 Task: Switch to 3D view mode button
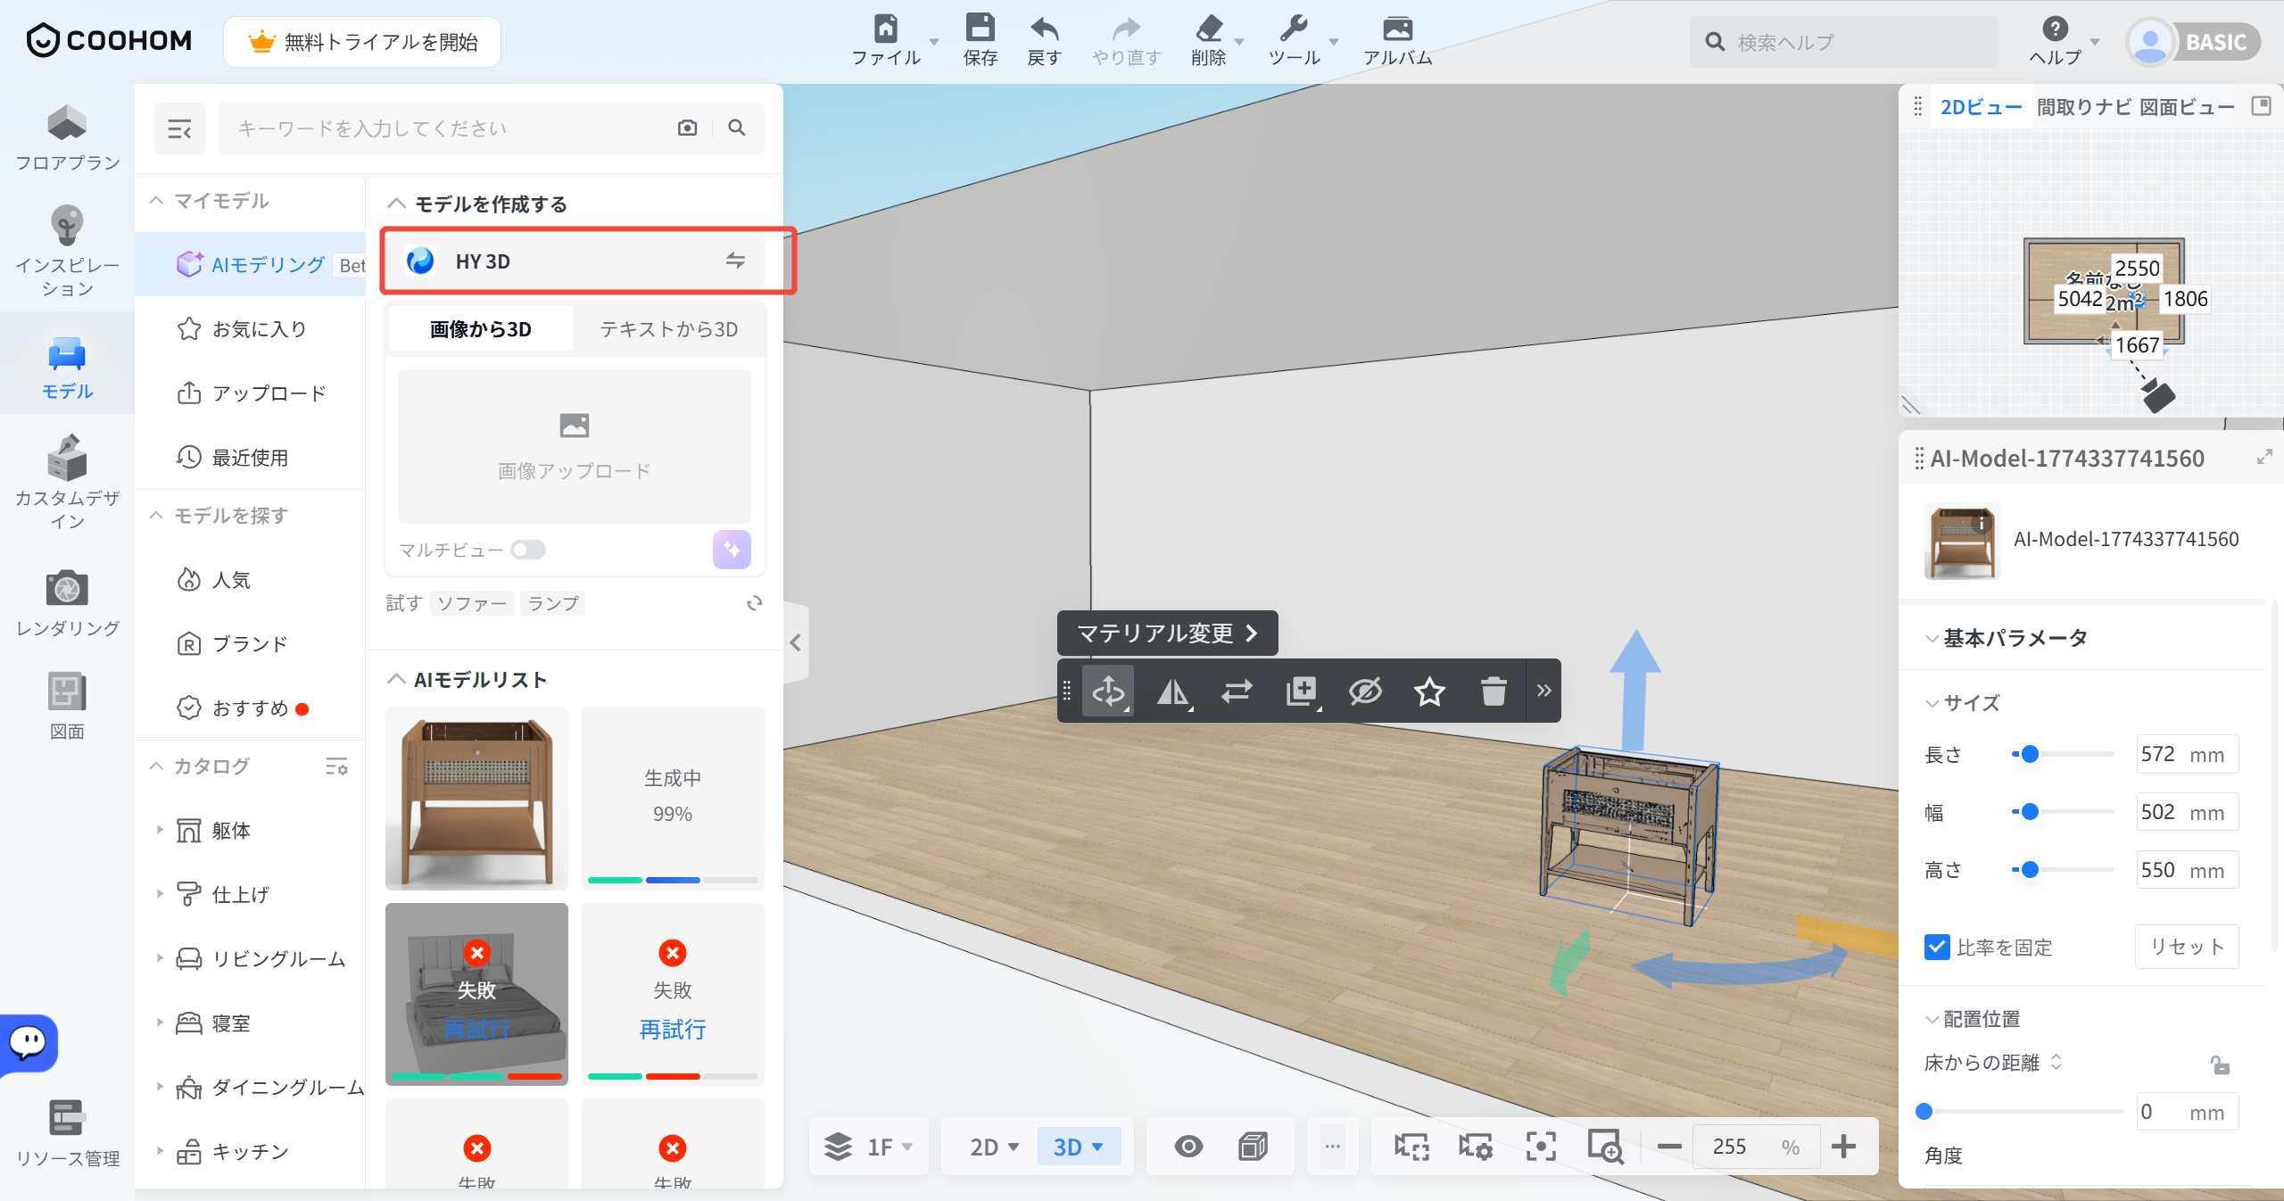(1078, 1147)
